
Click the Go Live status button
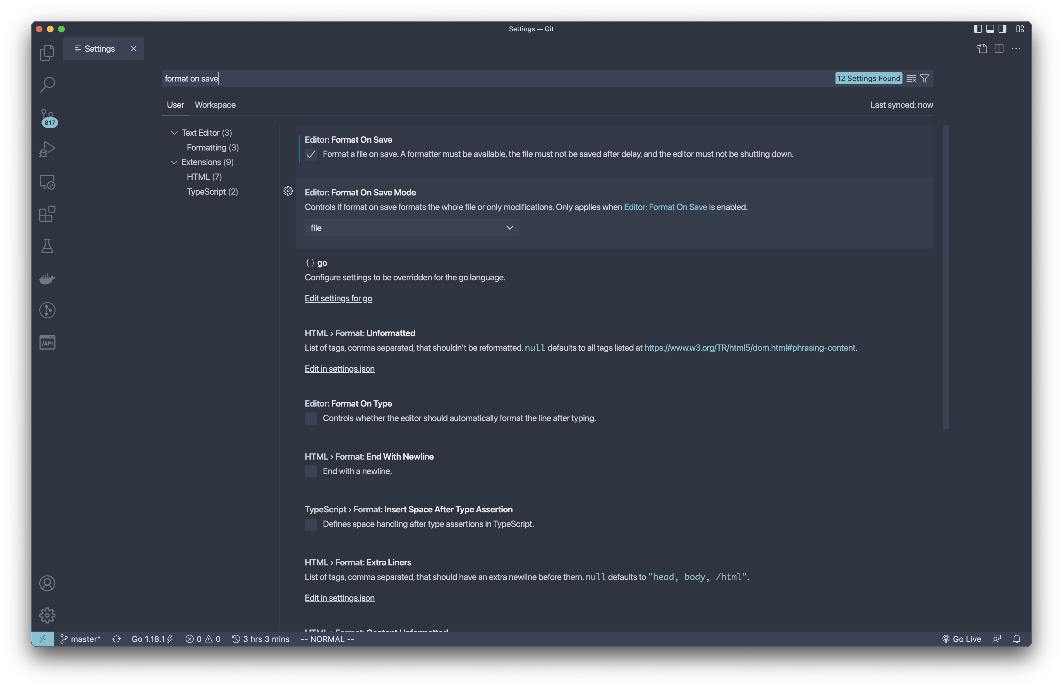click(962, 639)
